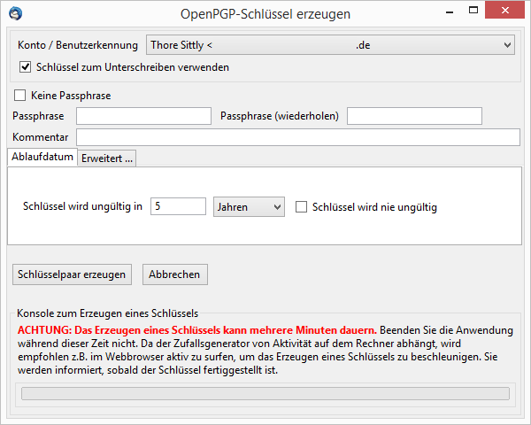Click the Abbrechen button
This screenshot has height=425, width=531.
174,274
